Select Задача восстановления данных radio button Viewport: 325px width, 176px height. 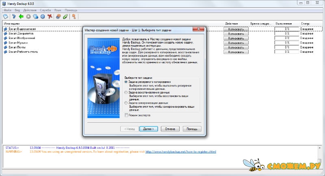point(126,92)
